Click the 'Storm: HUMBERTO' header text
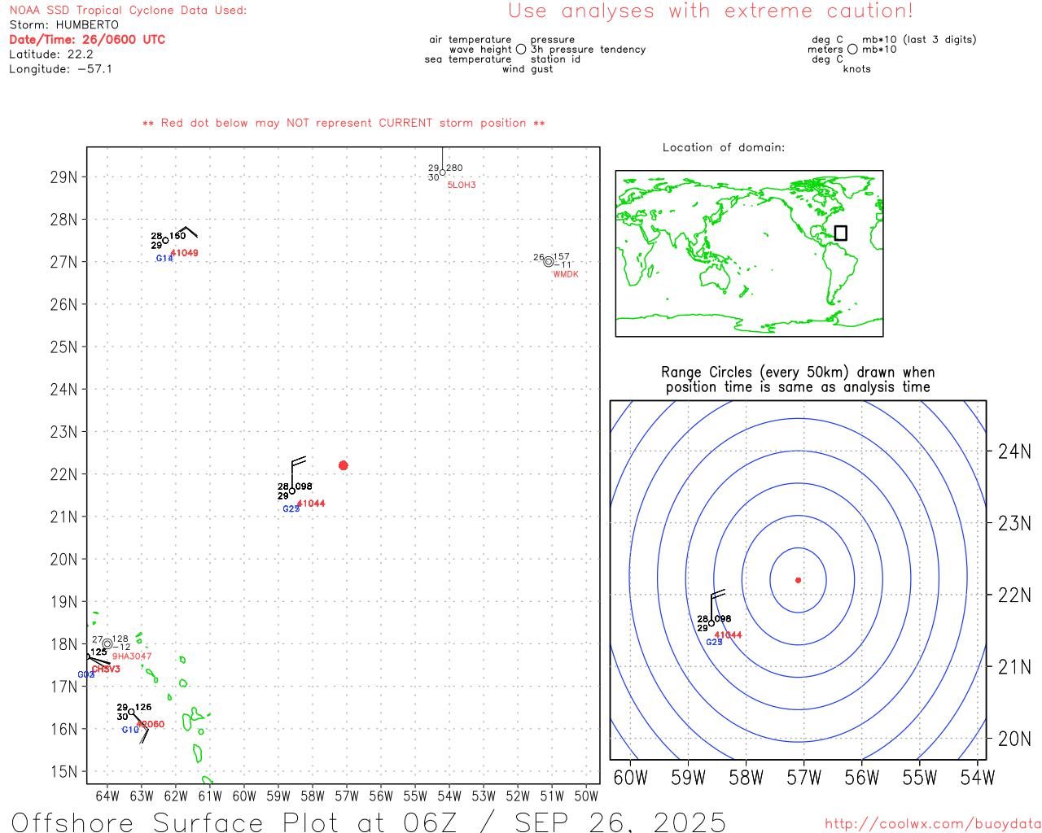This screenshot has width=1042, height=833. click(63, 25)
